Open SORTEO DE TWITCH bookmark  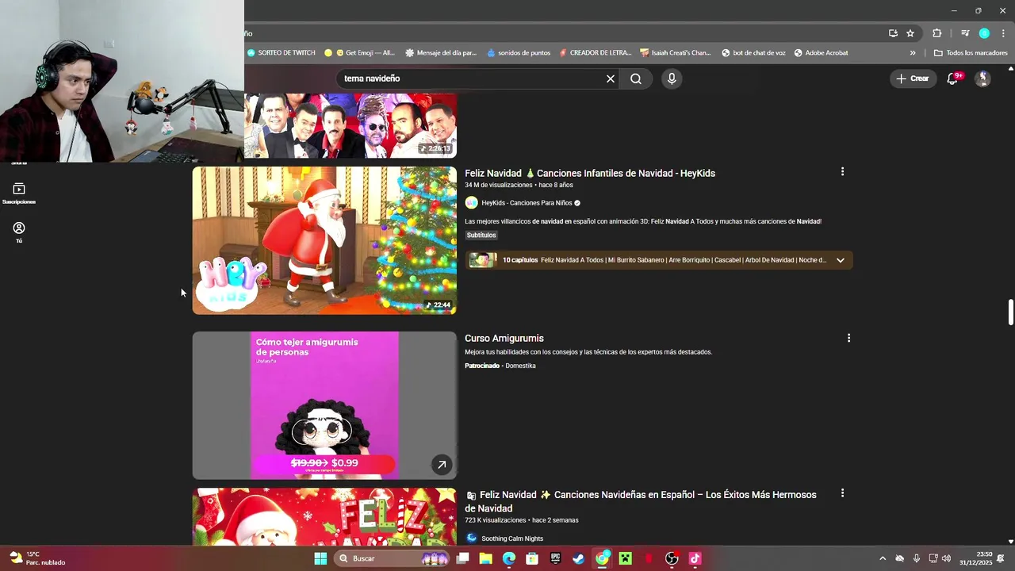pos(282,53)
